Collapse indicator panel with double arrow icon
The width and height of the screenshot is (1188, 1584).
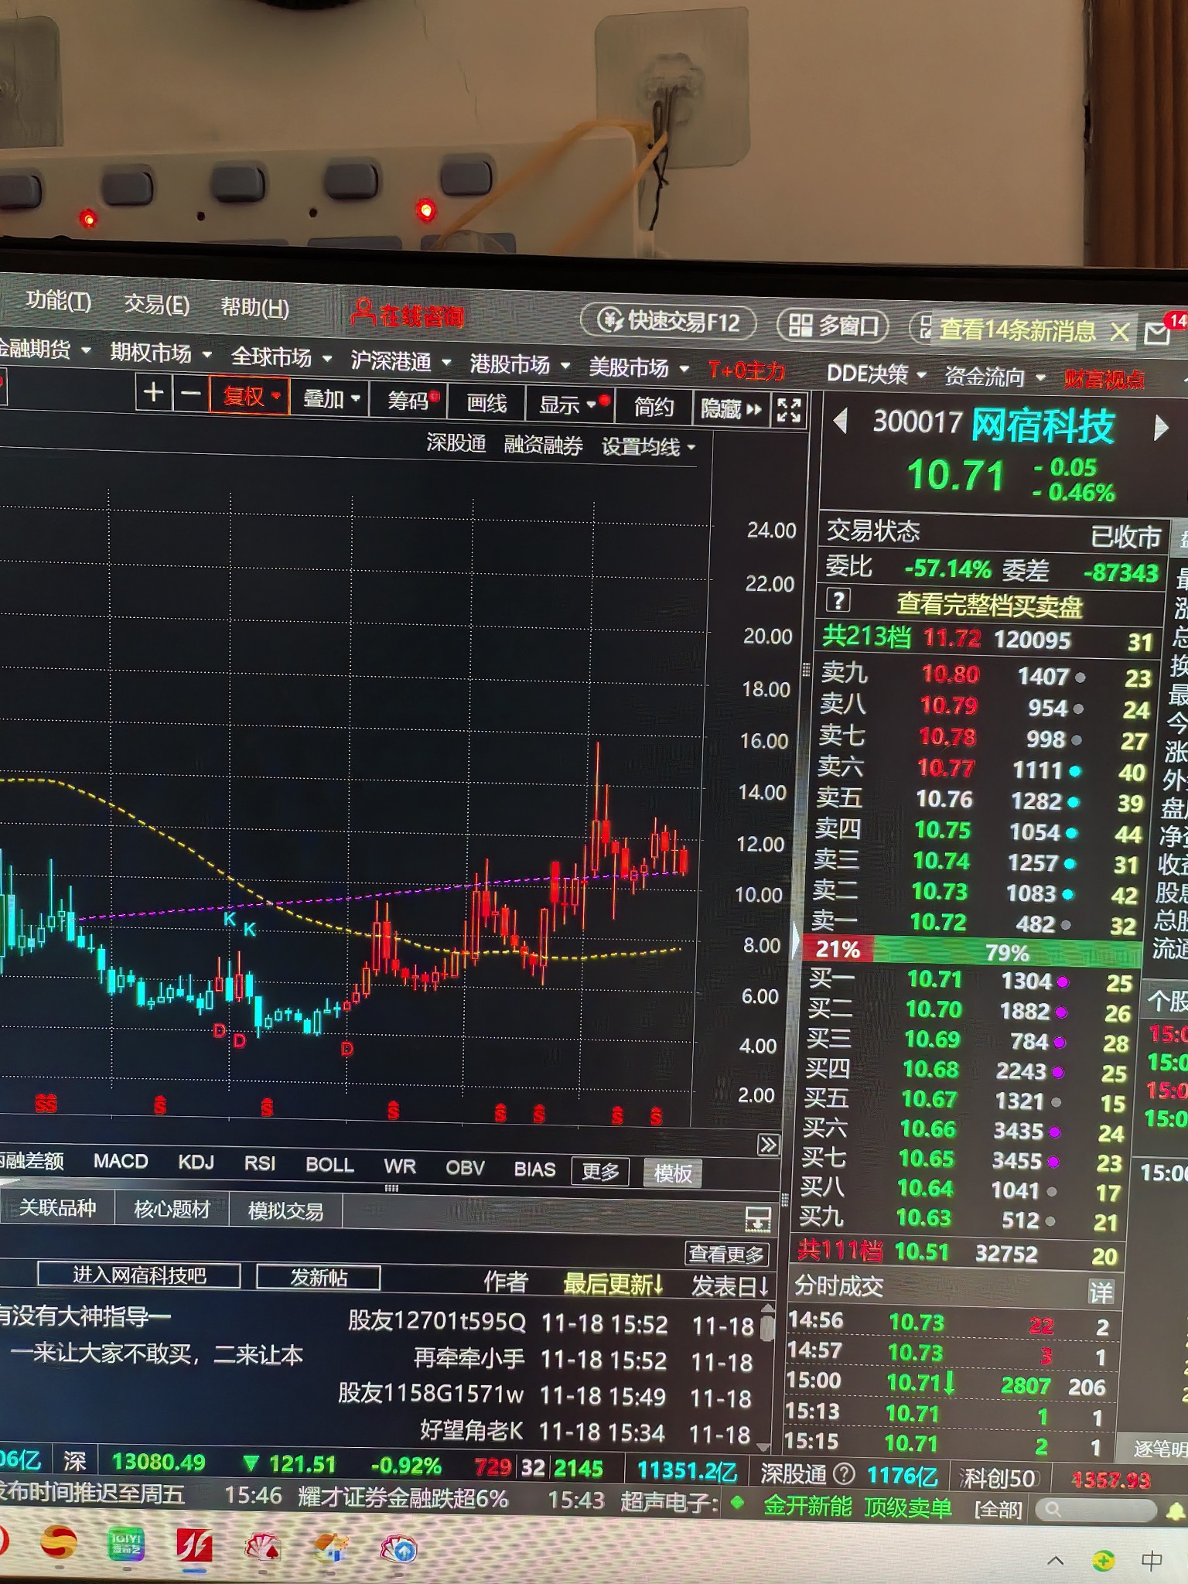[x=767, y=1144]
